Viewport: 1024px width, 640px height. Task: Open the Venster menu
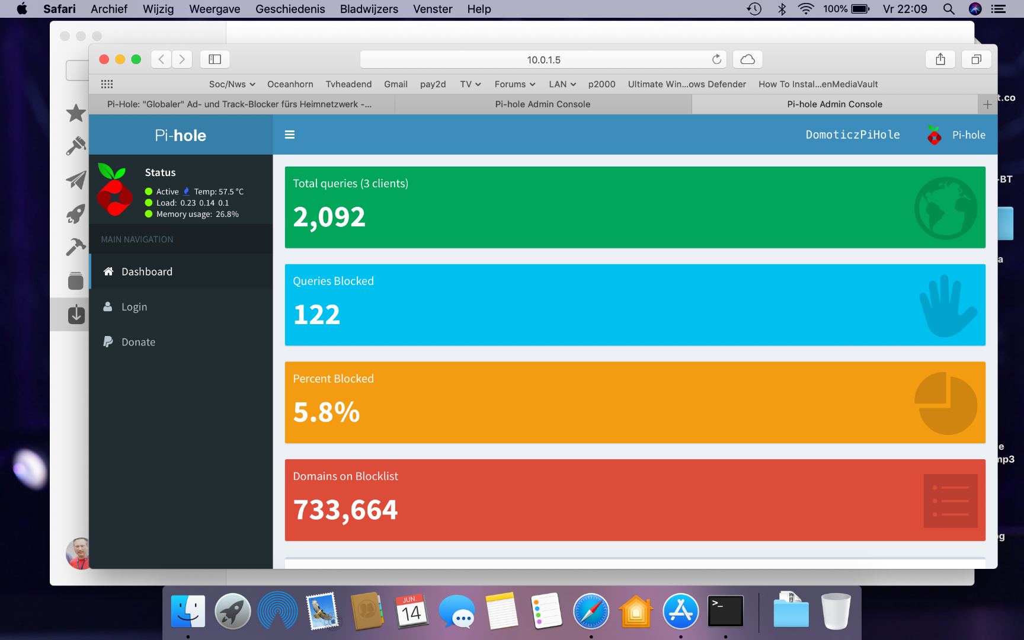pyautogui.click(x=433, y=9)
